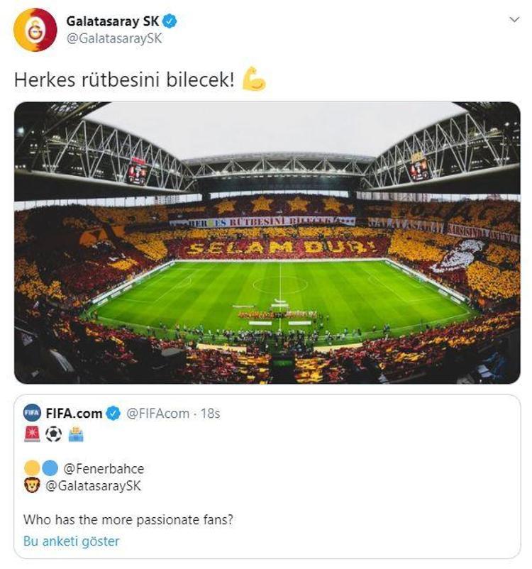Click the "Who has the more passionate fans?" text
Image resolution: width=532 pixels, height=569 pixels.
128,519
